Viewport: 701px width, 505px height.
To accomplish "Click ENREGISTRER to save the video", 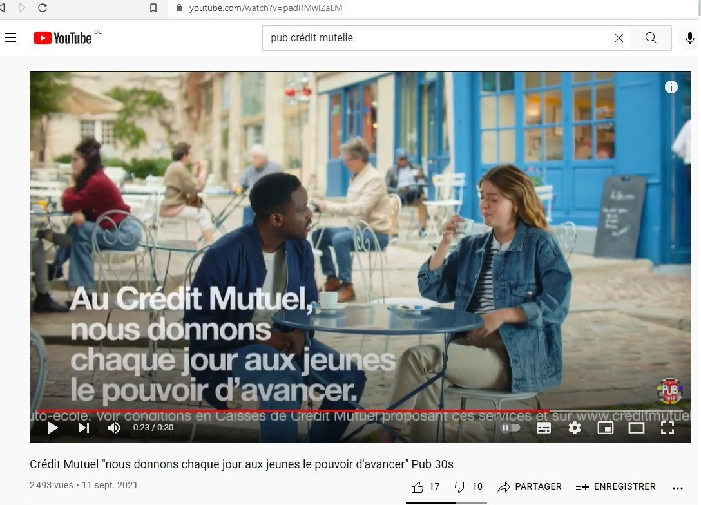I will [x=615, y=487].
